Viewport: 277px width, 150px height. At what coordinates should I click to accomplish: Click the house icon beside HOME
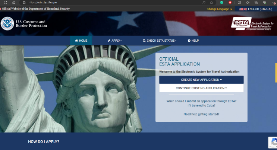76,41
